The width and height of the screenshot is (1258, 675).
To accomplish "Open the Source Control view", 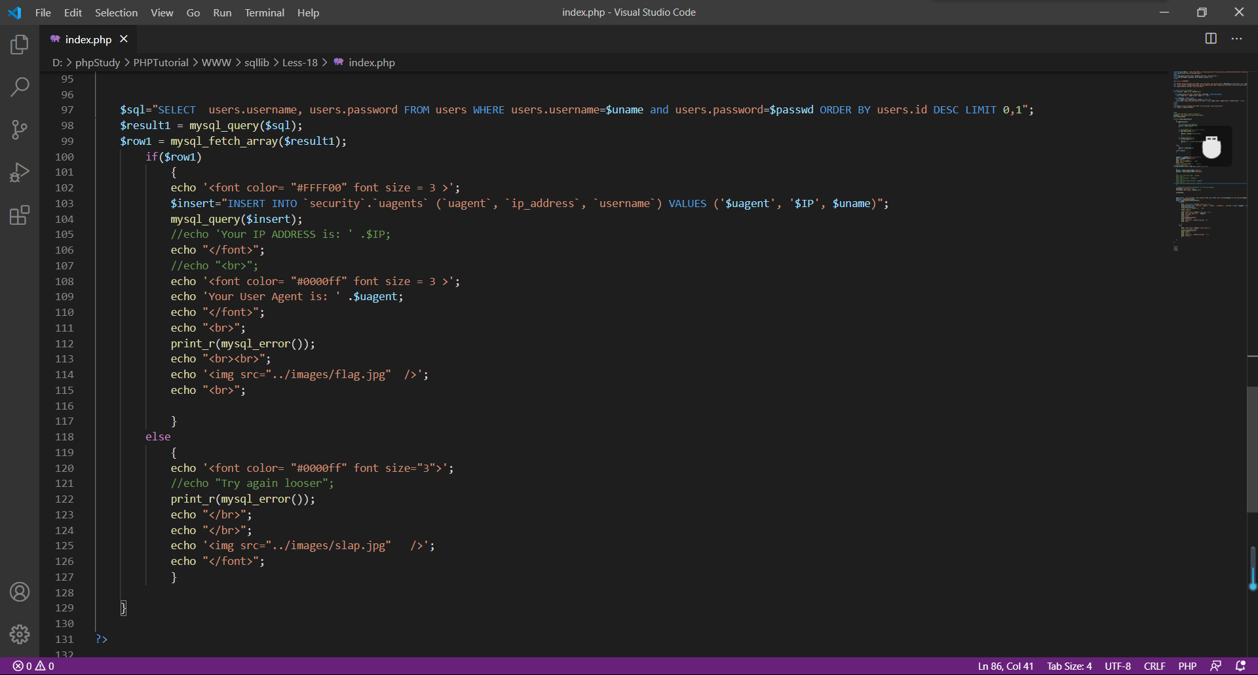I will click(20, 129).
